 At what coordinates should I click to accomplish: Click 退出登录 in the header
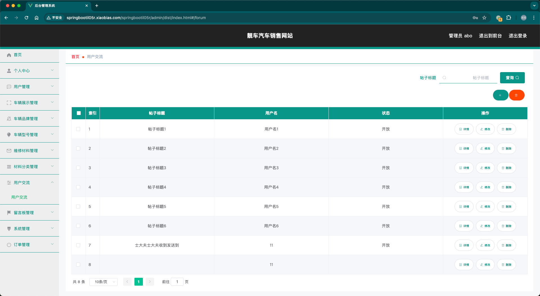pos(518,36)
